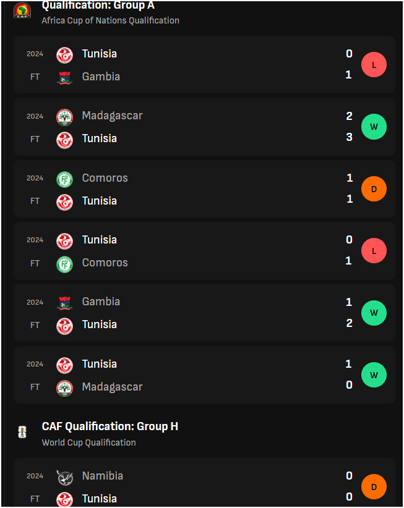Click the World Cup trophy icon
Screen dimensions: 404x508
(22, 432)
